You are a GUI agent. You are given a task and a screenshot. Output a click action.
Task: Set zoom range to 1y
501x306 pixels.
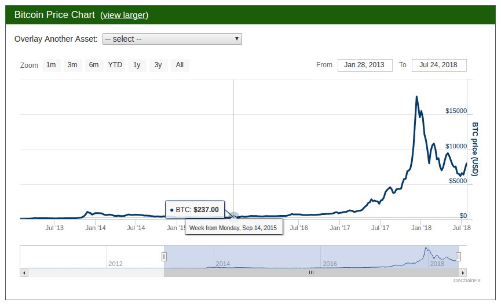(x=137, y=65)
